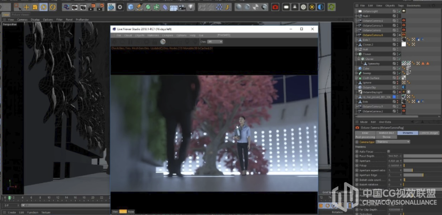The width and height of the screenshot is (442, 215).
Task: Click the green Octane refresh icon
Action: coord(332,7)
